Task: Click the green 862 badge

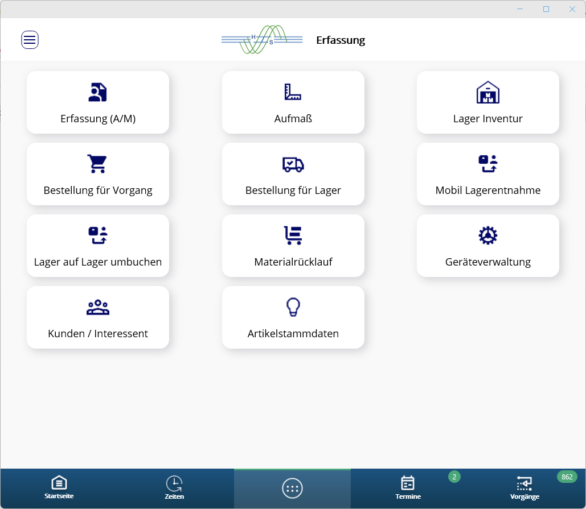Action: tap(567, 477)
